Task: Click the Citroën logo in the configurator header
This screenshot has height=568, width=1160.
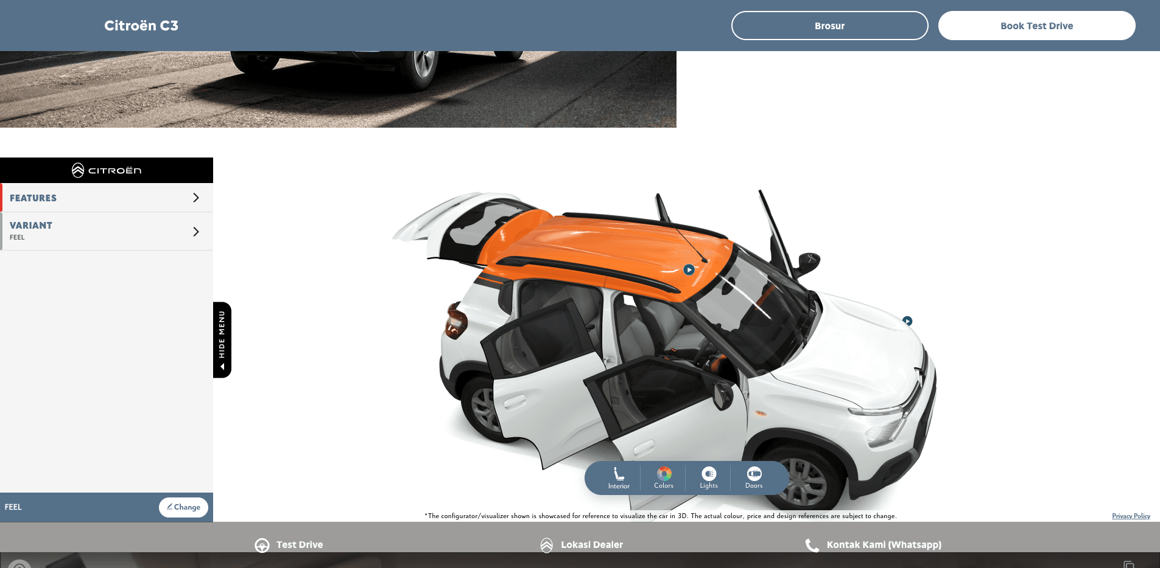Action: click(x=107, y=170)
